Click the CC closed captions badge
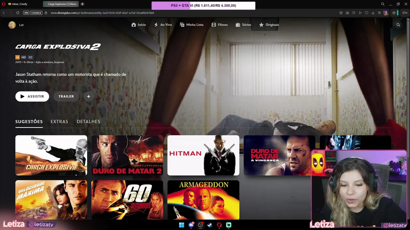The width and height of the screenshot is (410, 230). click(30, 57)
